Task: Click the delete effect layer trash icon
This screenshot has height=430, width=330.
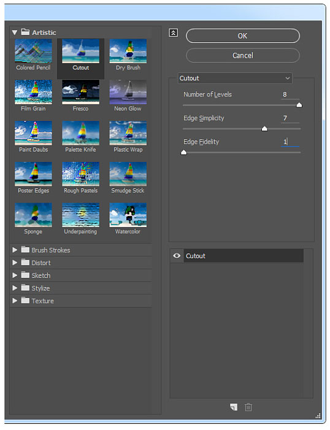Action: (x=248, y=407)
